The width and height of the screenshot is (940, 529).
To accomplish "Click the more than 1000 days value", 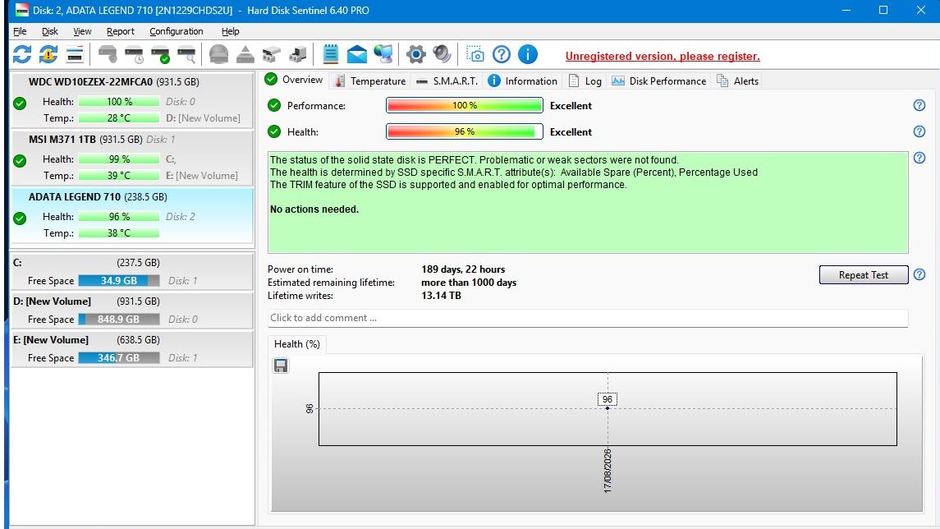I will click(469, 283).
